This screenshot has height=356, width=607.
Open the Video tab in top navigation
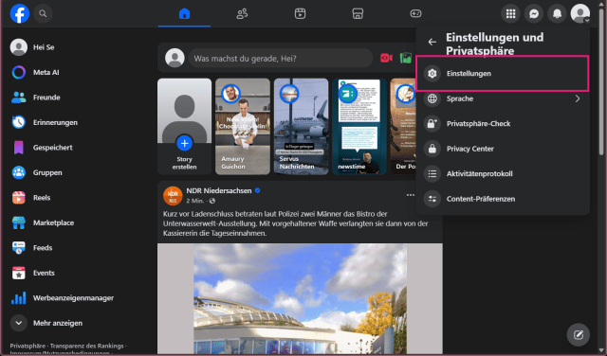(x=300, y=14)
